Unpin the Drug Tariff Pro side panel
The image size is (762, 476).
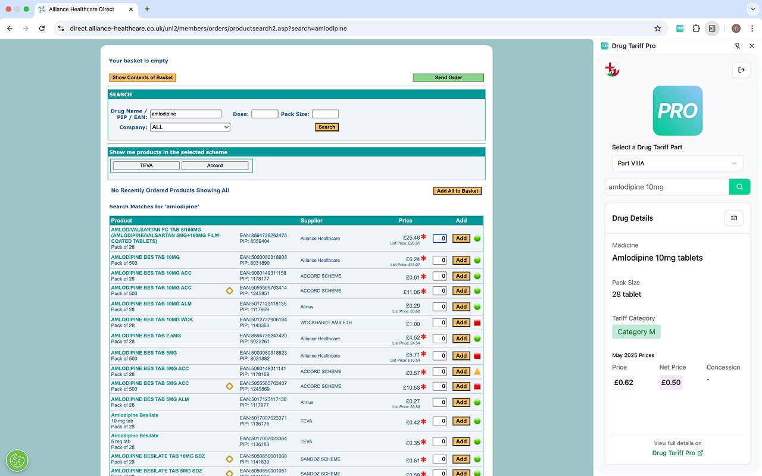click(737, 46)
